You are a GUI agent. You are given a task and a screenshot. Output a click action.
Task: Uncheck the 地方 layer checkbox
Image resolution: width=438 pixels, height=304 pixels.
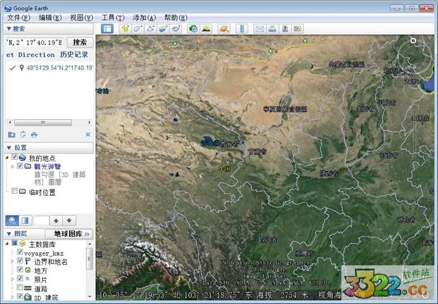(20, 269)
